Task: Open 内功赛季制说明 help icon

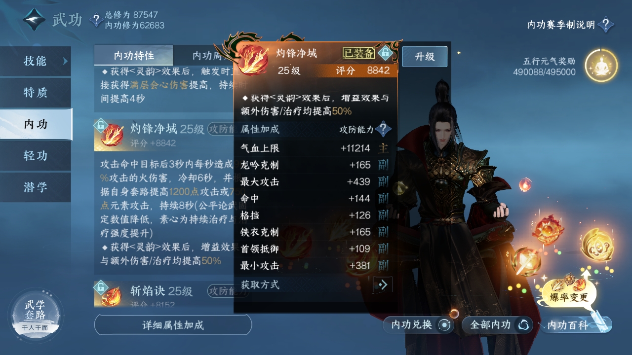Action: [606, 25]
